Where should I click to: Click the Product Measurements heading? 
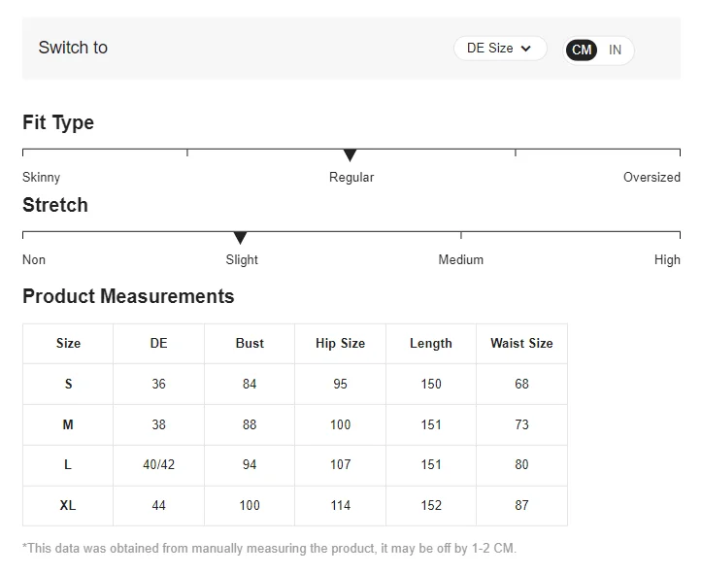point(128,296)
